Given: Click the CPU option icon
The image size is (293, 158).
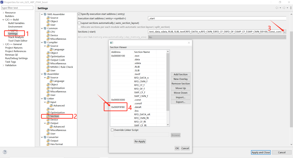Looking at the screenshot, I should [x=48, y=32].
